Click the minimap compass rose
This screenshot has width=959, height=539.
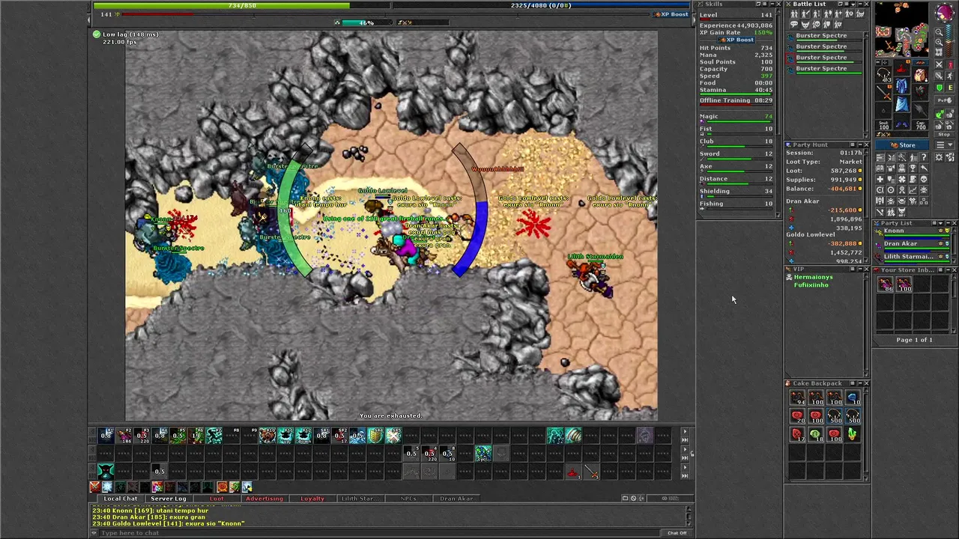pos(944,12)
